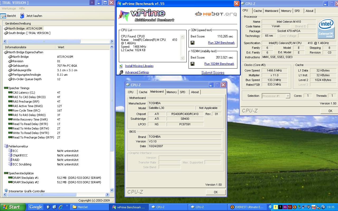
Task: Expand hidden system tray icons arrow
Action: click(270, 207)
